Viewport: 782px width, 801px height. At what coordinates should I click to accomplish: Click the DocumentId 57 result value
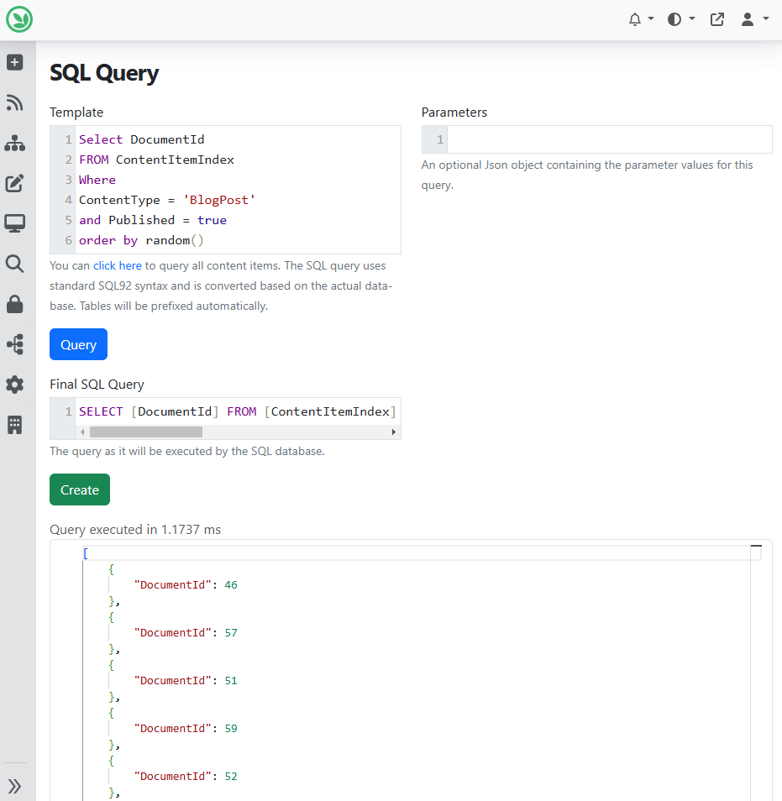tap(231, 633)
